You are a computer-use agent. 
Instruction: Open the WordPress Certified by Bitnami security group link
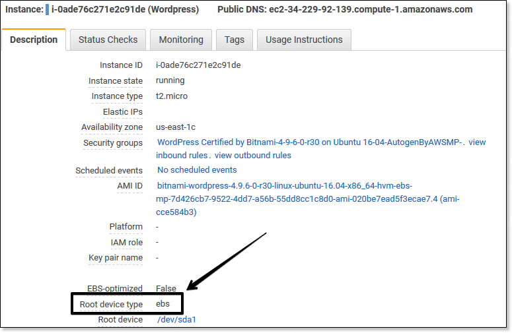pos(309,142)
